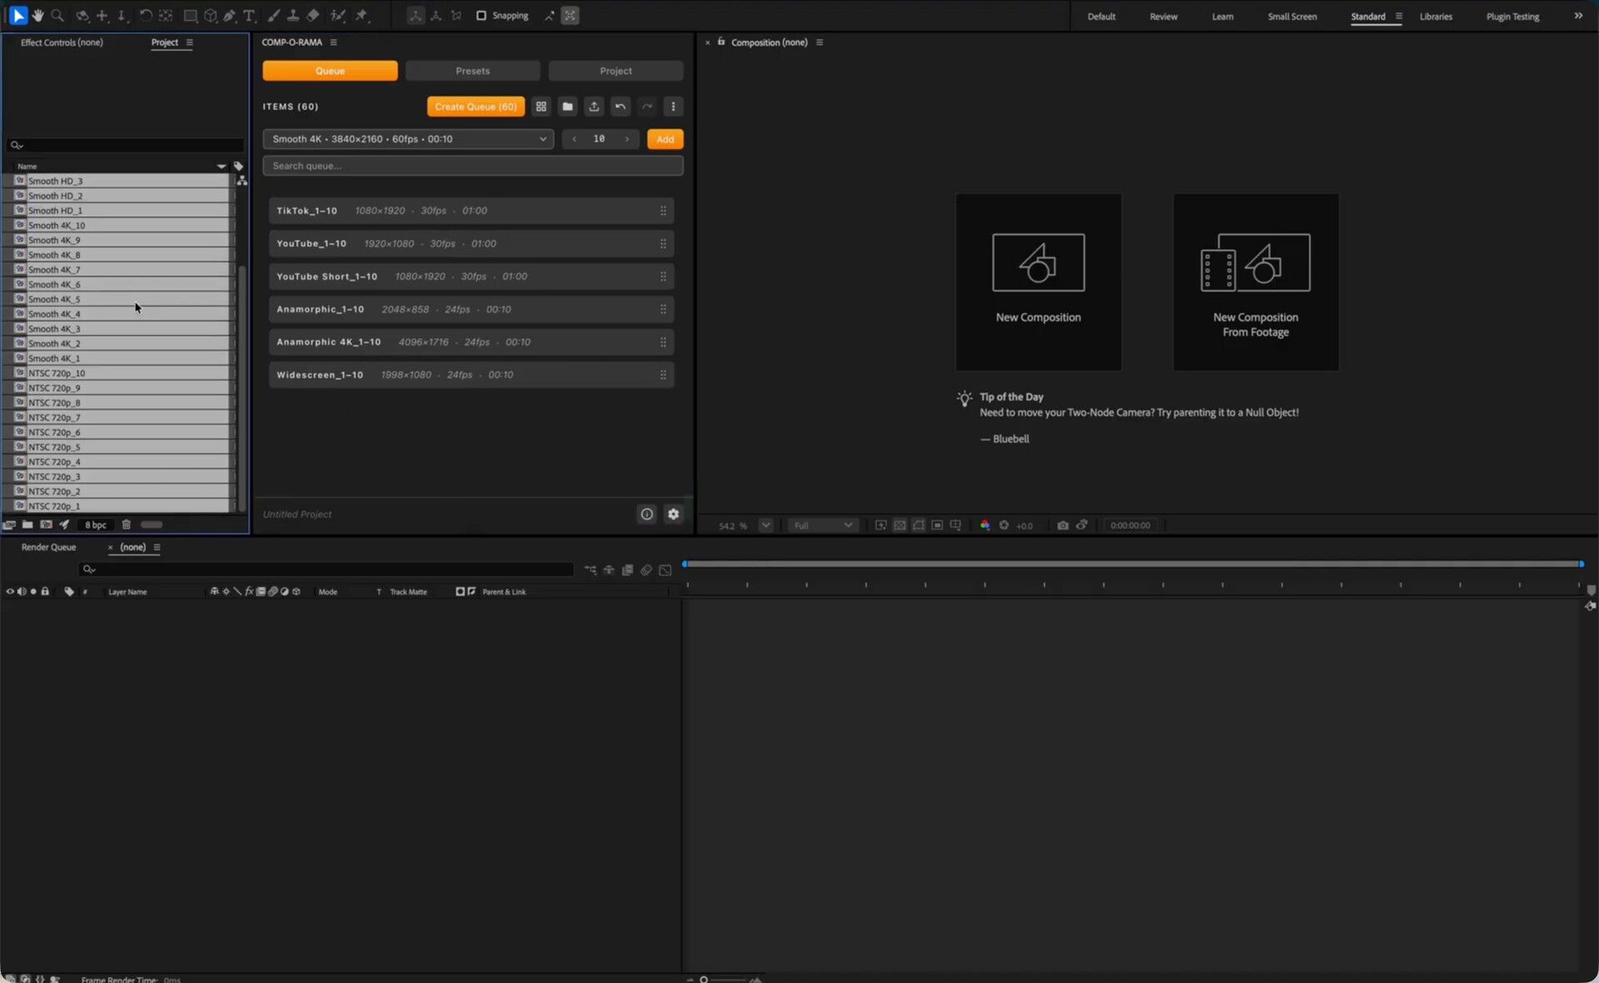1599x983 pixels.
Task: Click the timeline navigator bar at top
Action: pyautogui.click(x=1133, y=564)
